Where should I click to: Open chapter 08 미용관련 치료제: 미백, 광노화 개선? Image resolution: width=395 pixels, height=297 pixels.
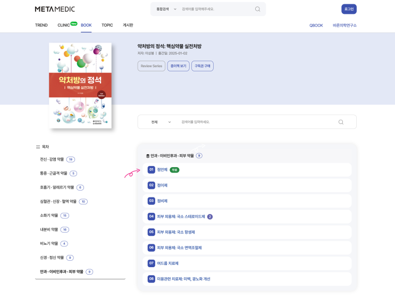pyautogui.click(x=247, y=279)
